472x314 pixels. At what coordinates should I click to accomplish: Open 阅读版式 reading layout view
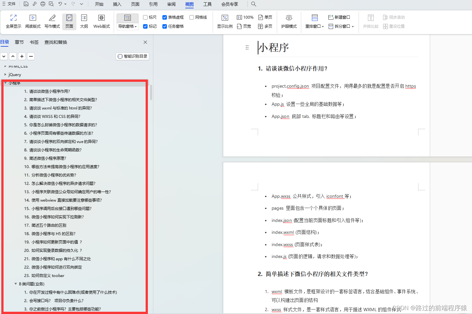(x=33, y=21)
